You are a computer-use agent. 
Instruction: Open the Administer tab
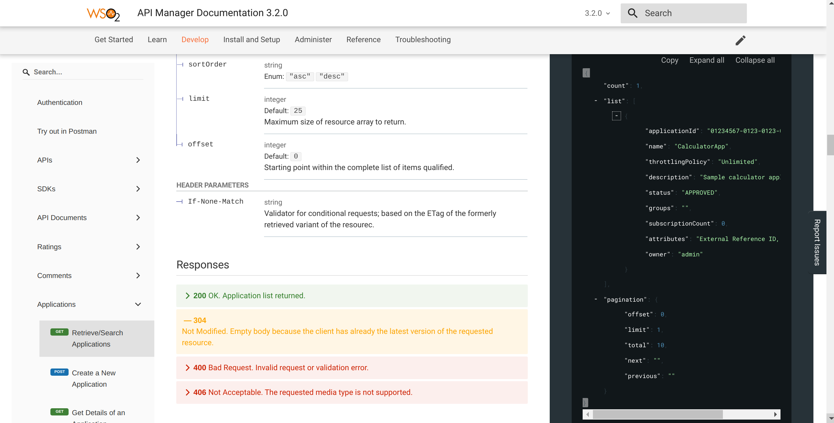[313, 40]
